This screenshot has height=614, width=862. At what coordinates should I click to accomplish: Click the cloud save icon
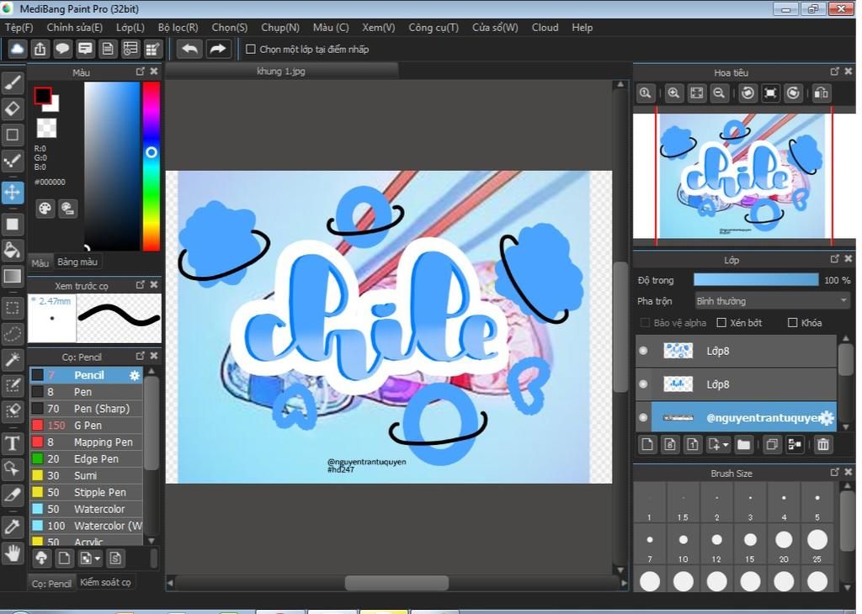[17, 49]
